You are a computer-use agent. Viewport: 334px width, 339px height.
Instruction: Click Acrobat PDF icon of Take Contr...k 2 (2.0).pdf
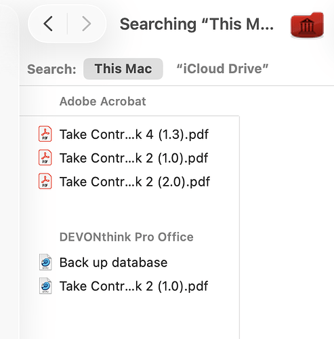coord(45,181)
